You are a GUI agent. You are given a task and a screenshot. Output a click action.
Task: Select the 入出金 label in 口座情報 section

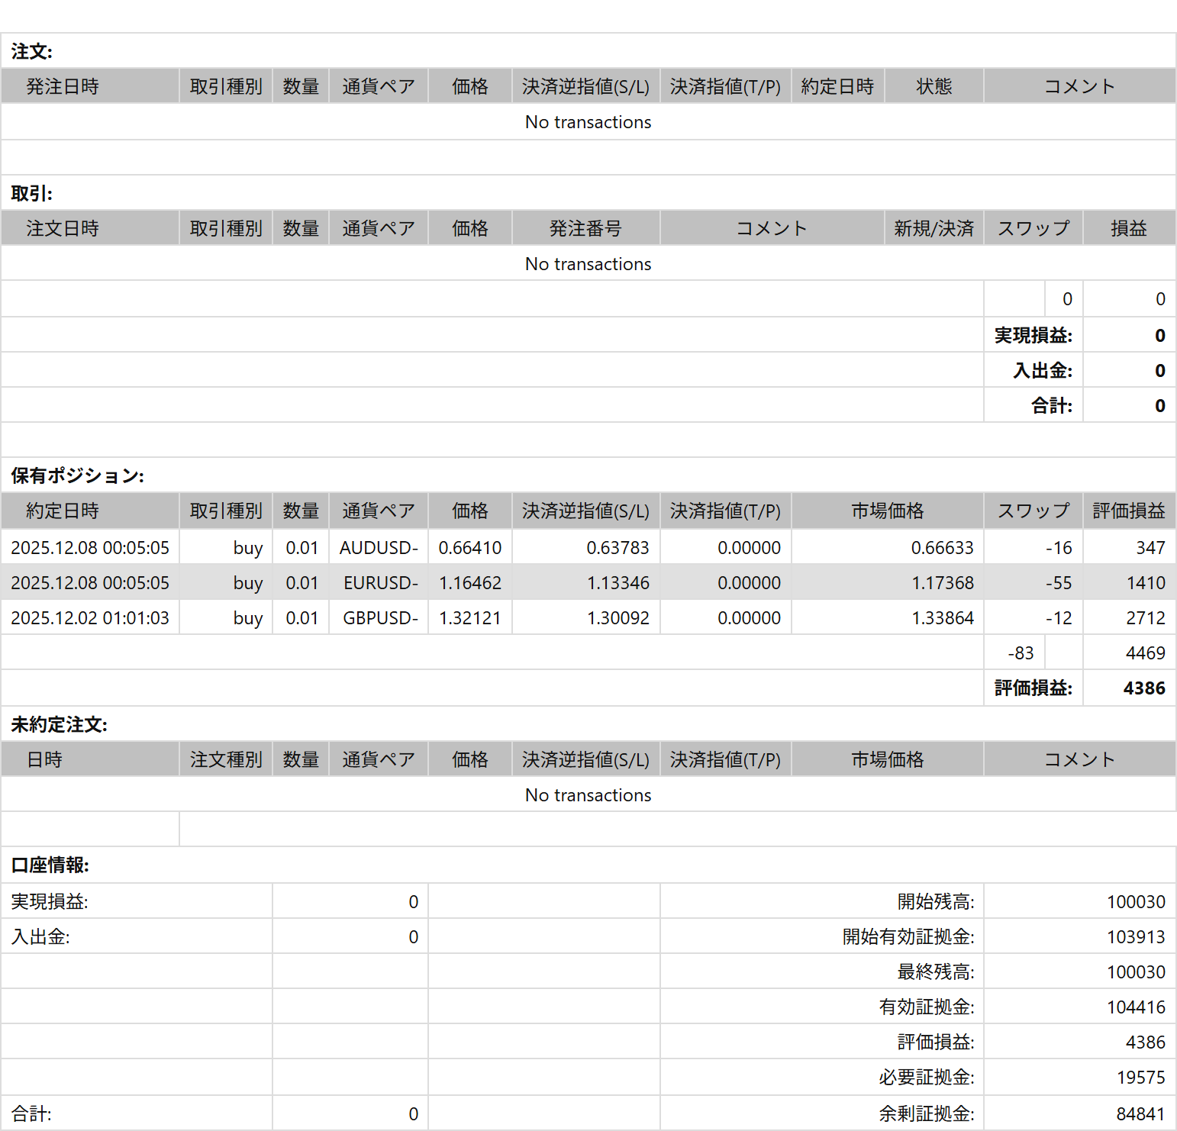coord(40,936)
